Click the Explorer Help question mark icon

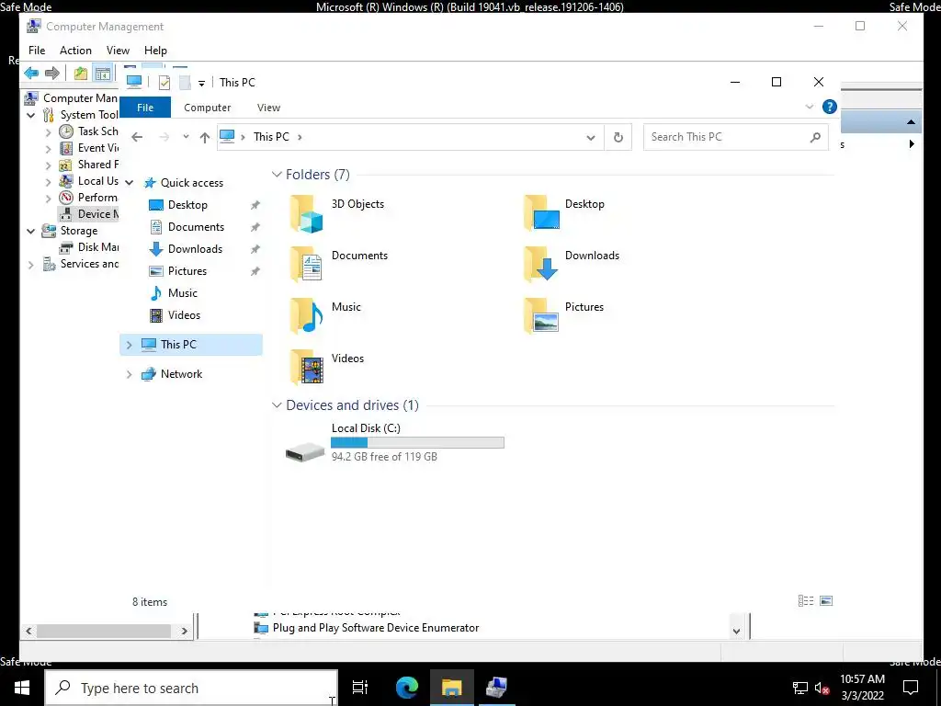(830, 107)
